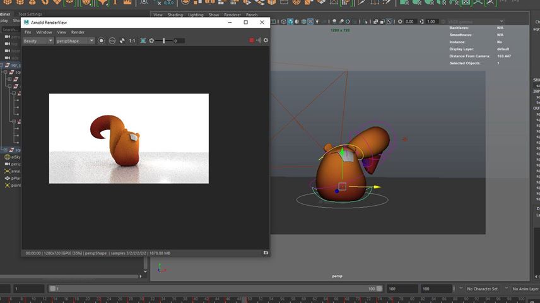Open the Render menu in Arnold RenderView

pos(78,32)
